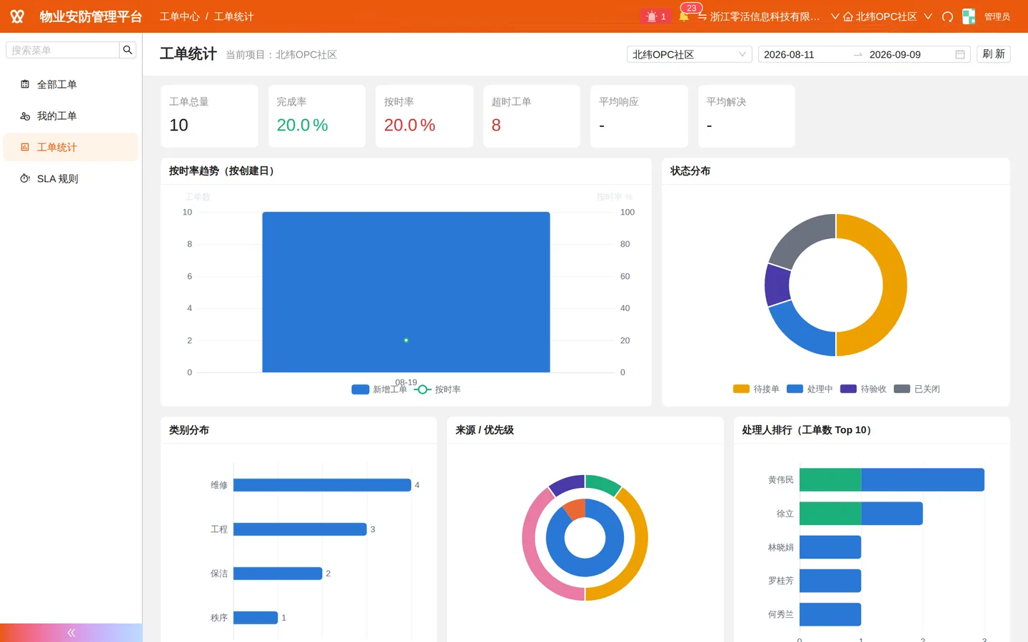Image resolution: width=1028 pixels, height=642 pixels.
Task: Open 我的工单 menu item
Action: (71, 116)
